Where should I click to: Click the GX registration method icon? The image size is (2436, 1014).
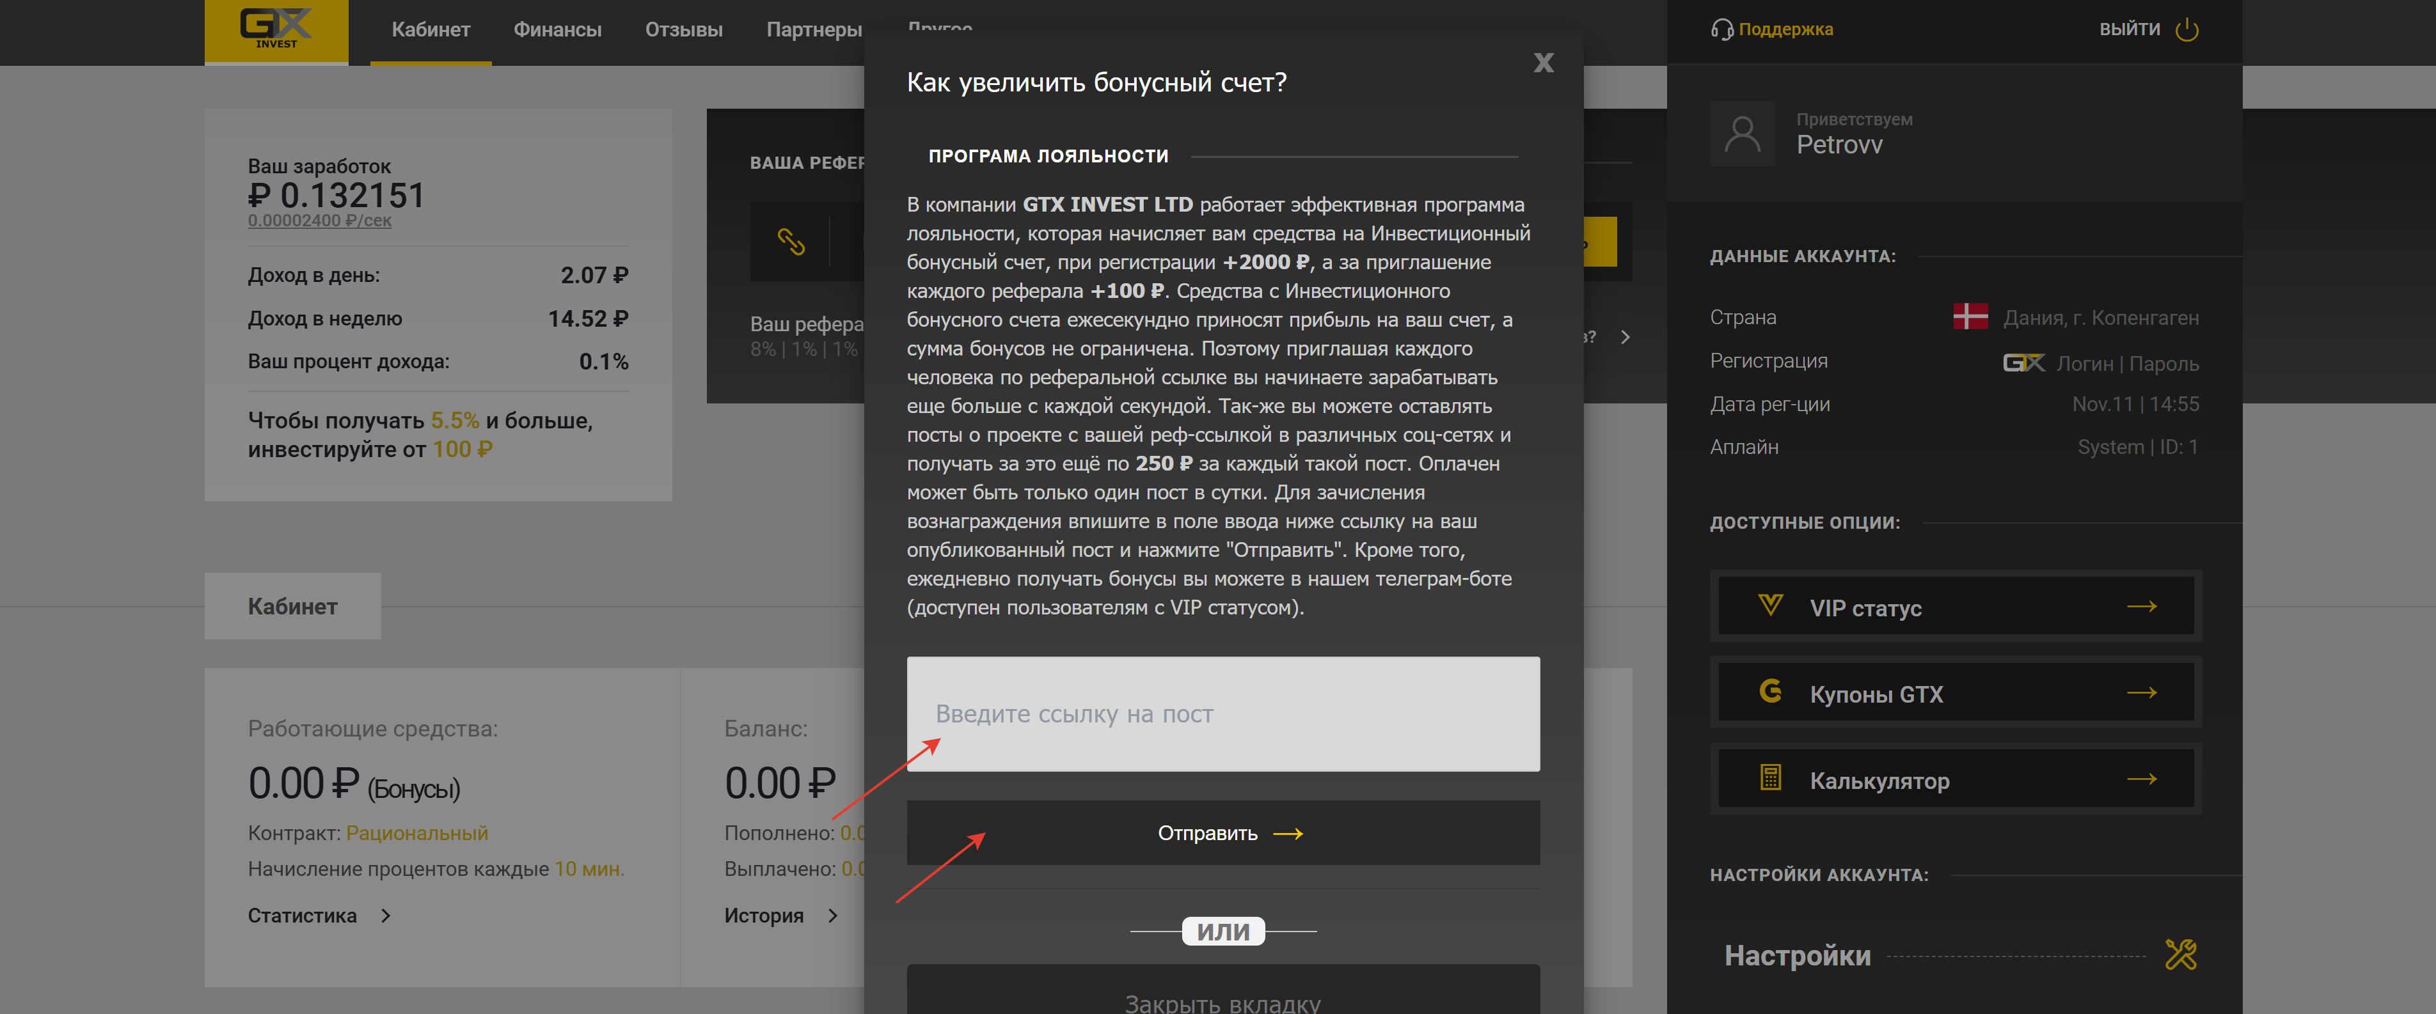coord(2023,363)
